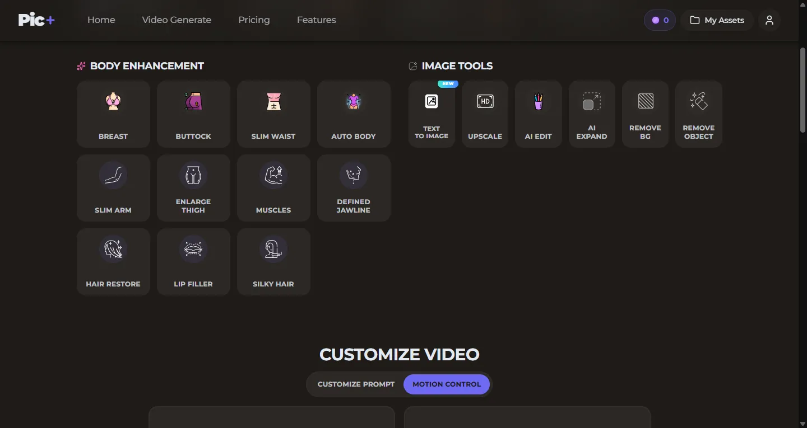This screenshot has height=428, width=807.
Task: Choose the Slim Waist tool
Action: [273, 114]
